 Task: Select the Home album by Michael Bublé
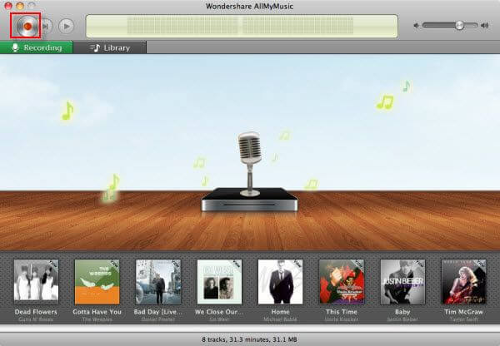(280, 281)
